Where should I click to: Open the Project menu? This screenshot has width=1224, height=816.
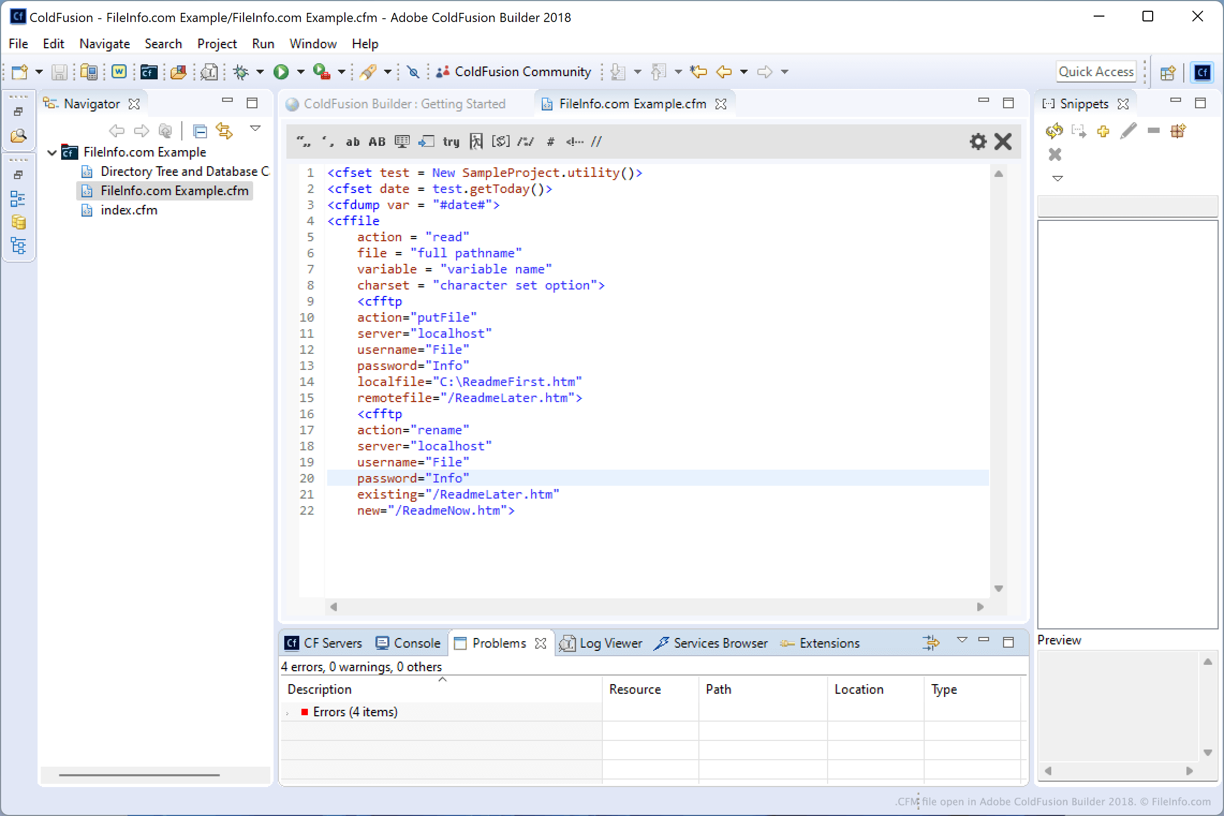(217, 44)
